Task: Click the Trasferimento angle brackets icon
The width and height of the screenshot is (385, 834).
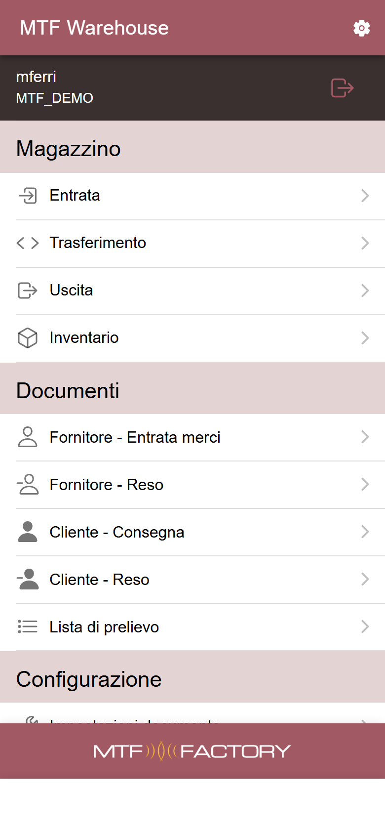Action: tap(28, 243)
